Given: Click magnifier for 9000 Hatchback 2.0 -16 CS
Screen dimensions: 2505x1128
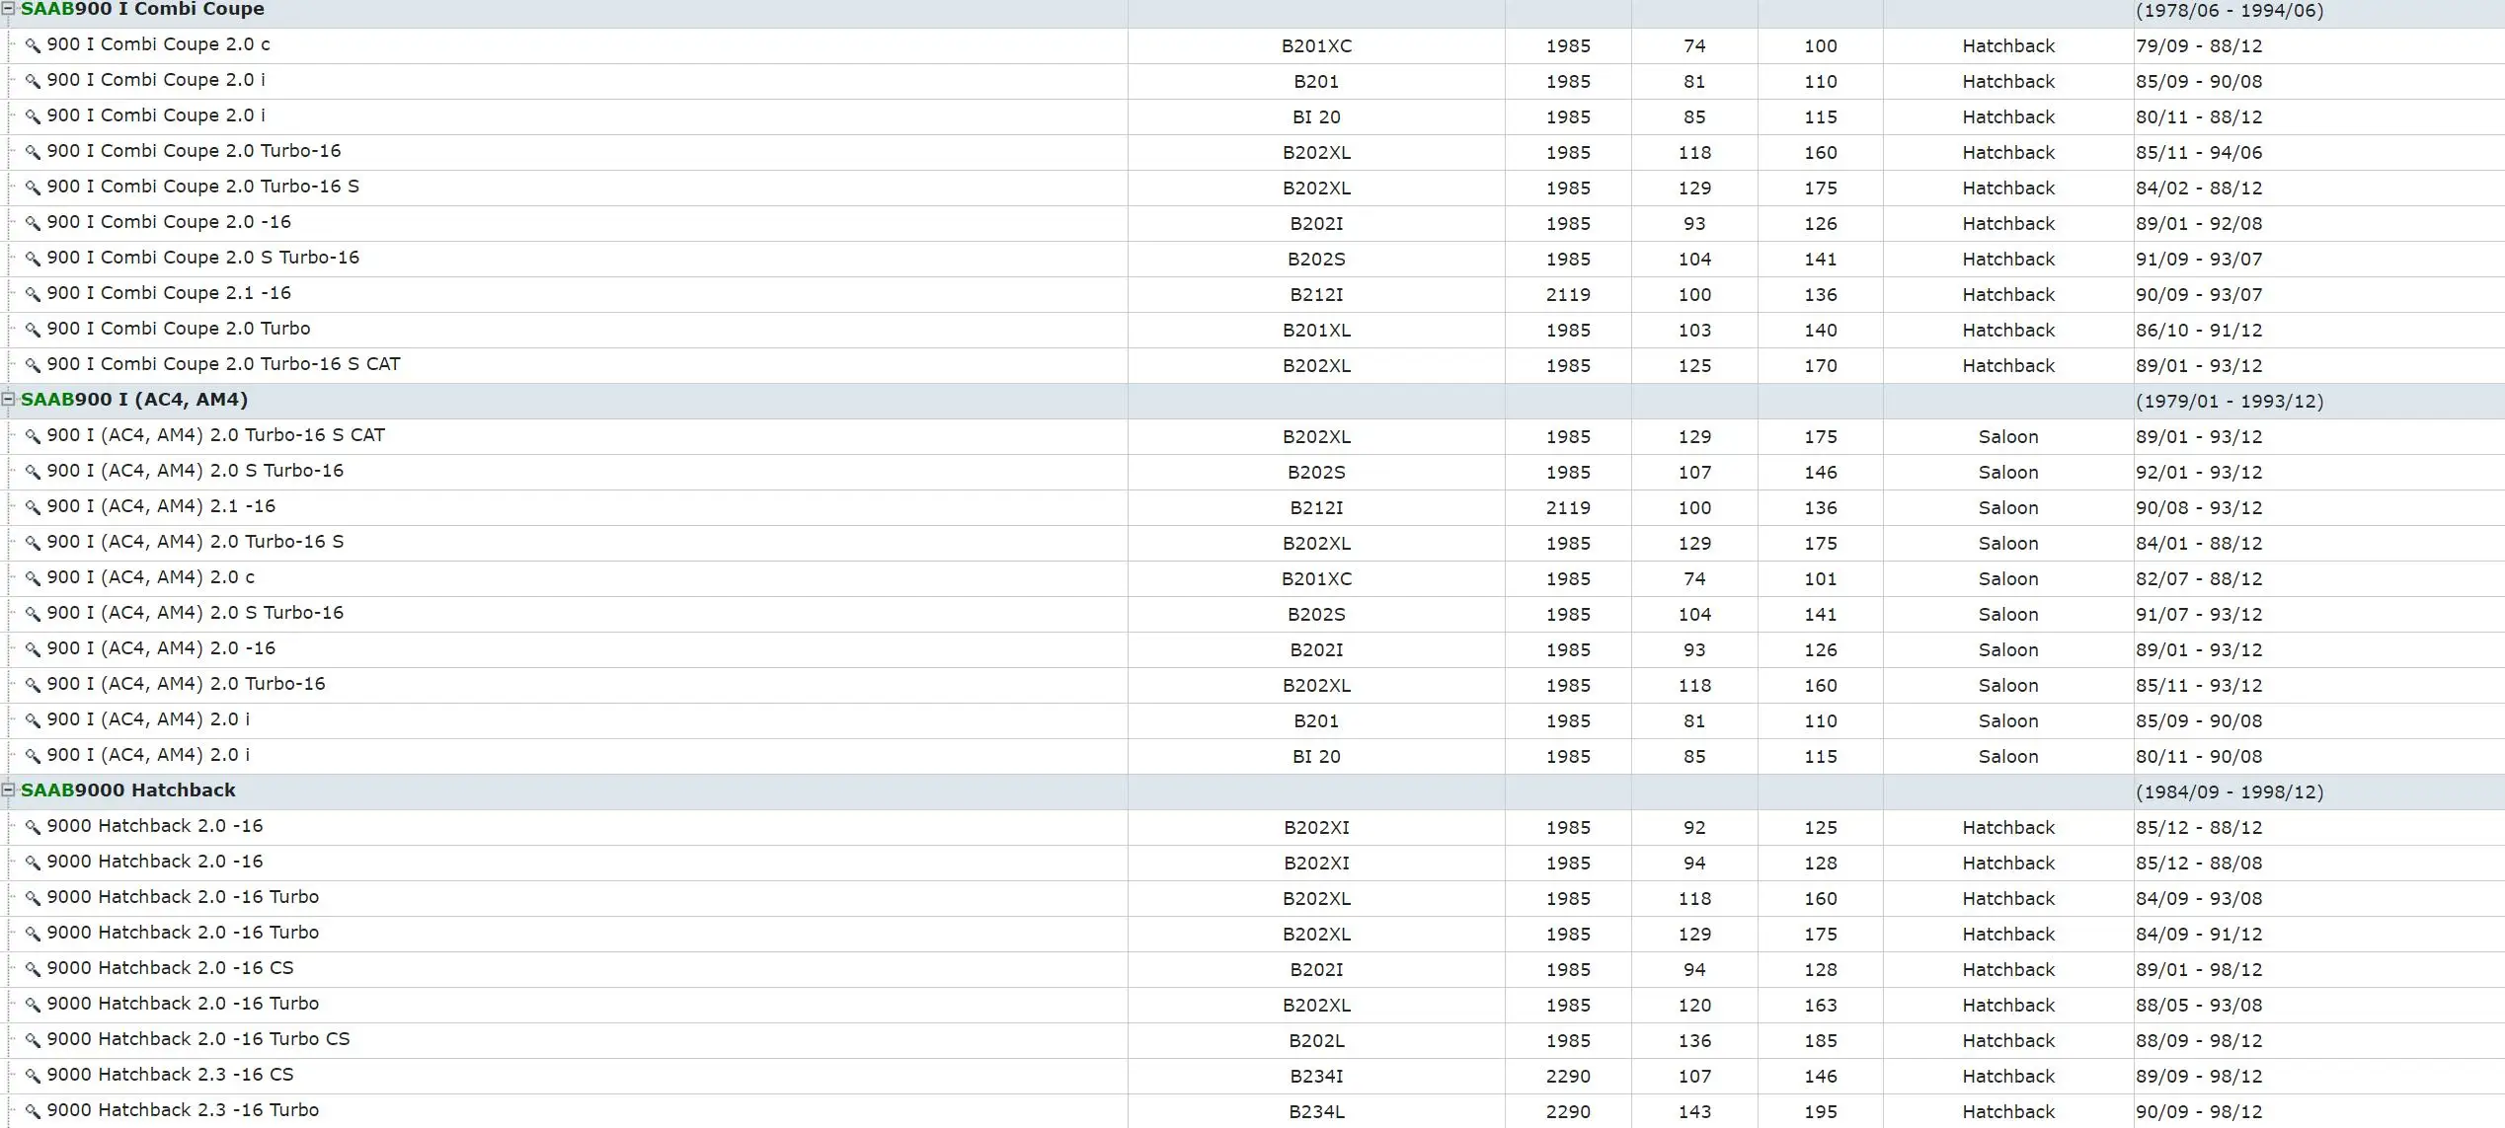Looking at the screenshot, I should coord(33,970).
